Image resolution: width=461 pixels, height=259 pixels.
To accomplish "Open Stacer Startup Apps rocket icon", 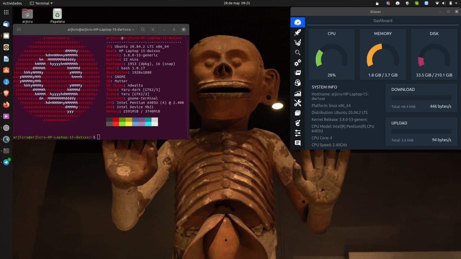I will tap(297, 33).
